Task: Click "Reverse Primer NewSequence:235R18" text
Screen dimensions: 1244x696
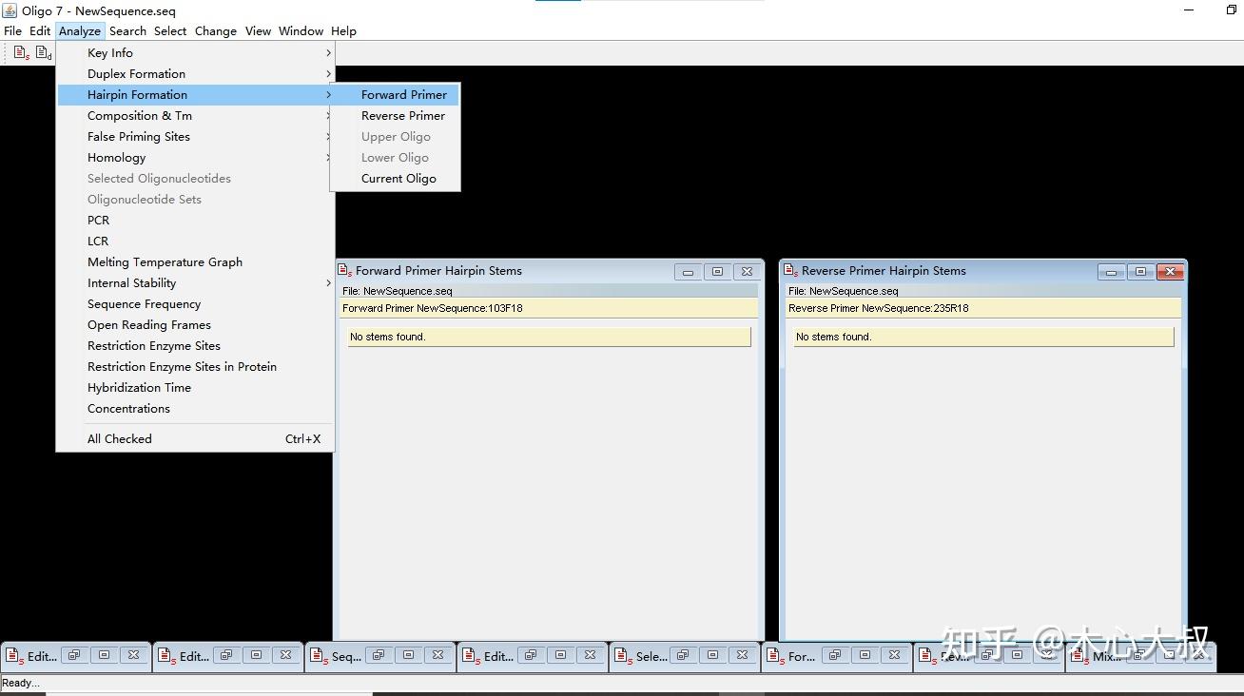Action: pos(879,308)
